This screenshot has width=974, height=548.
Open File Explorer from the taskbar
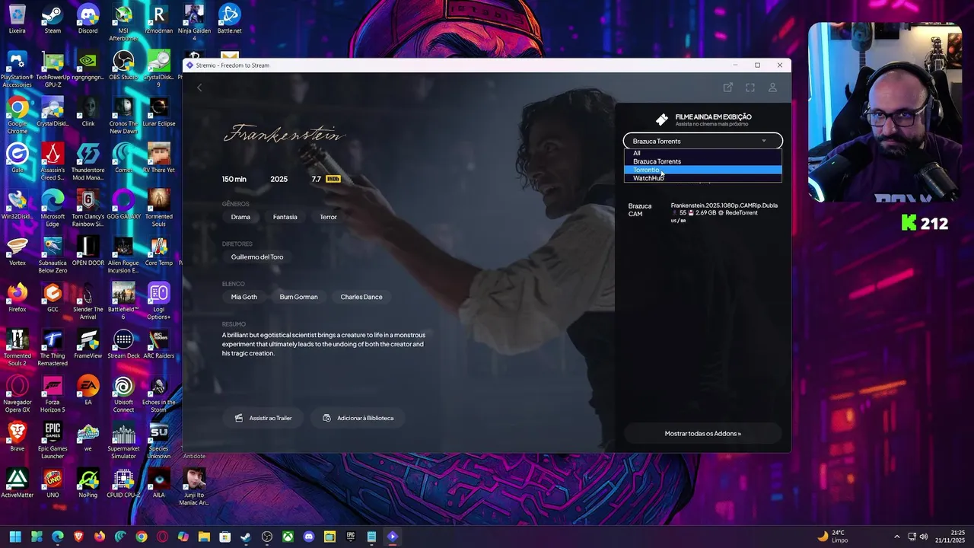tap(204, 537)
